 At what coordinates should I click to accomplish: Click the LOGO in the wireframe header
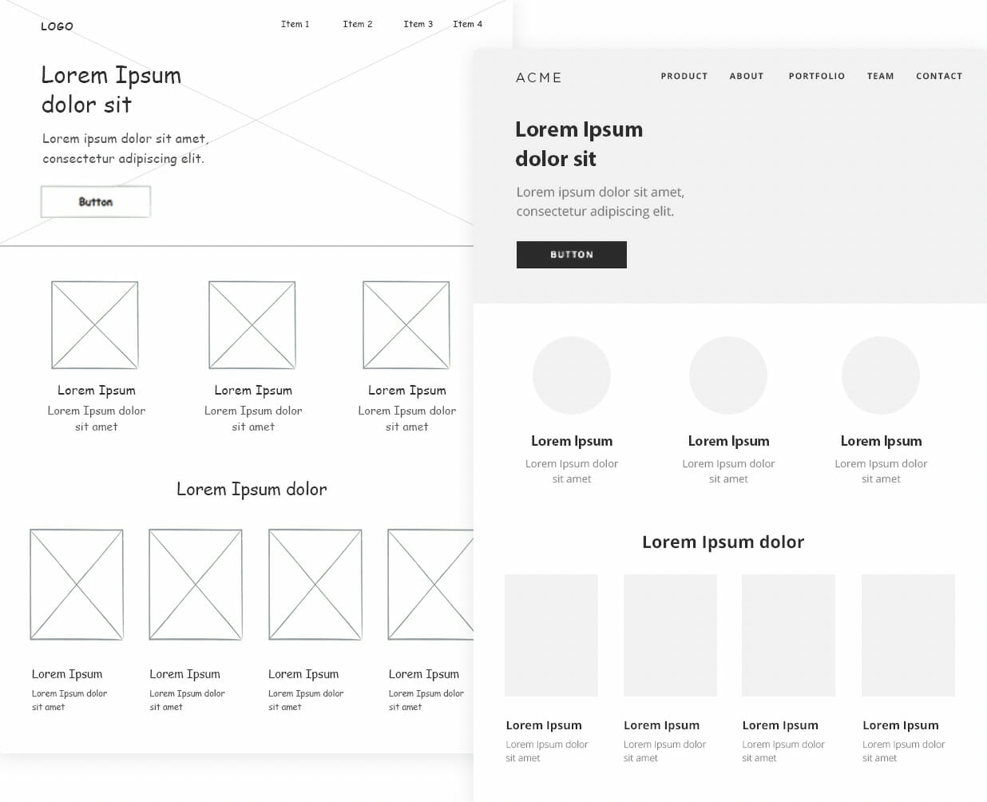(x=57, y=26)
